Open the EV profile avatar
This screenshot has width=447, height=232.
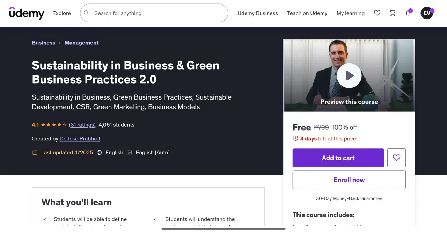click(427, 13)
